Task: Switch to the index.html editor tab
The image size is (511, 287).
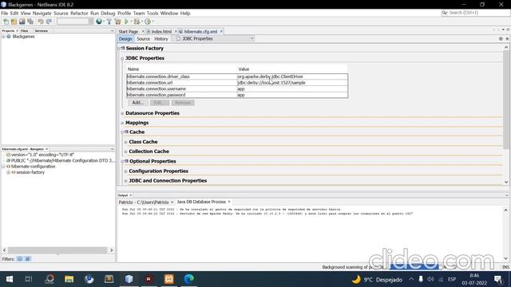Action: point(161,32)
